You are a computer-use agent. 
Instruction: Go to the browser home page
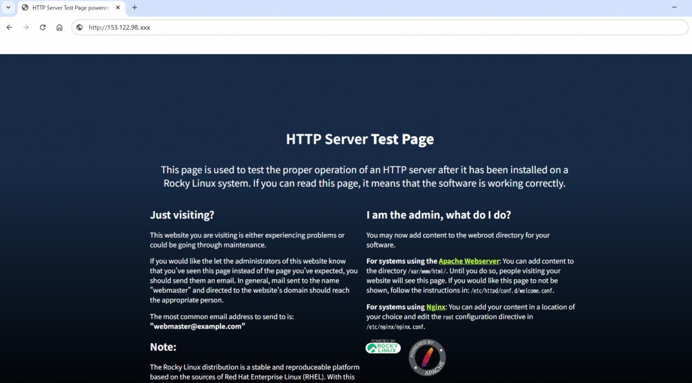click(59, 27)
